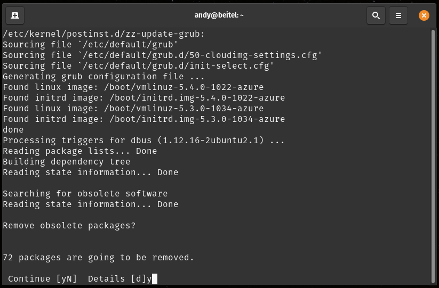439x288 pixels.
Task: Click the Processing triggers for dbus line
Action: click(x=143, y=141)
